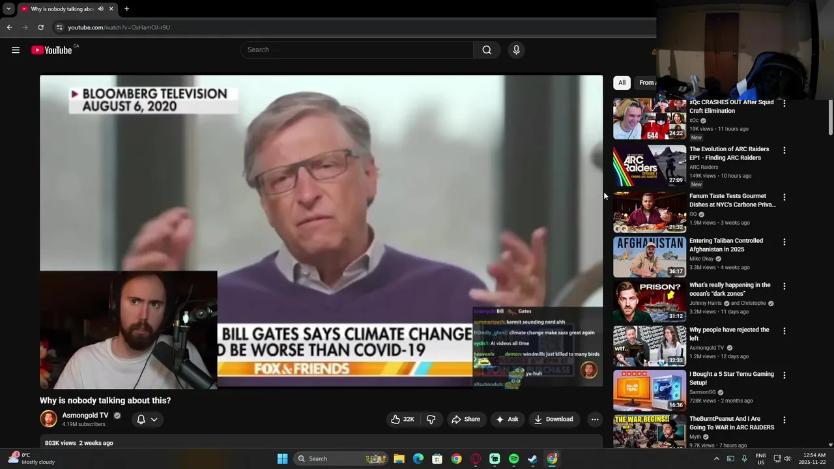Open the Fanum Carbone video thumbnail
The image size is (834, 469).
coord(650,212)
